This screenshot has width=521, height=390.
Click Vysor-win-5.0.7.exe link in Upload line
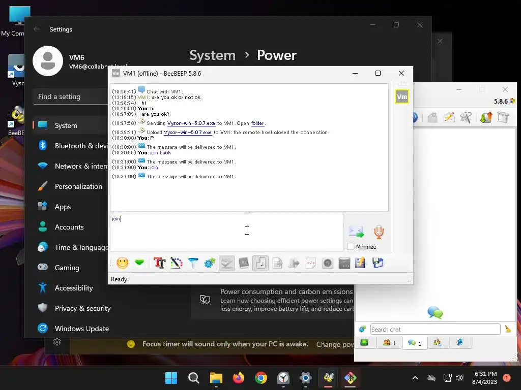pyautogui.click(x=188, y=132)
